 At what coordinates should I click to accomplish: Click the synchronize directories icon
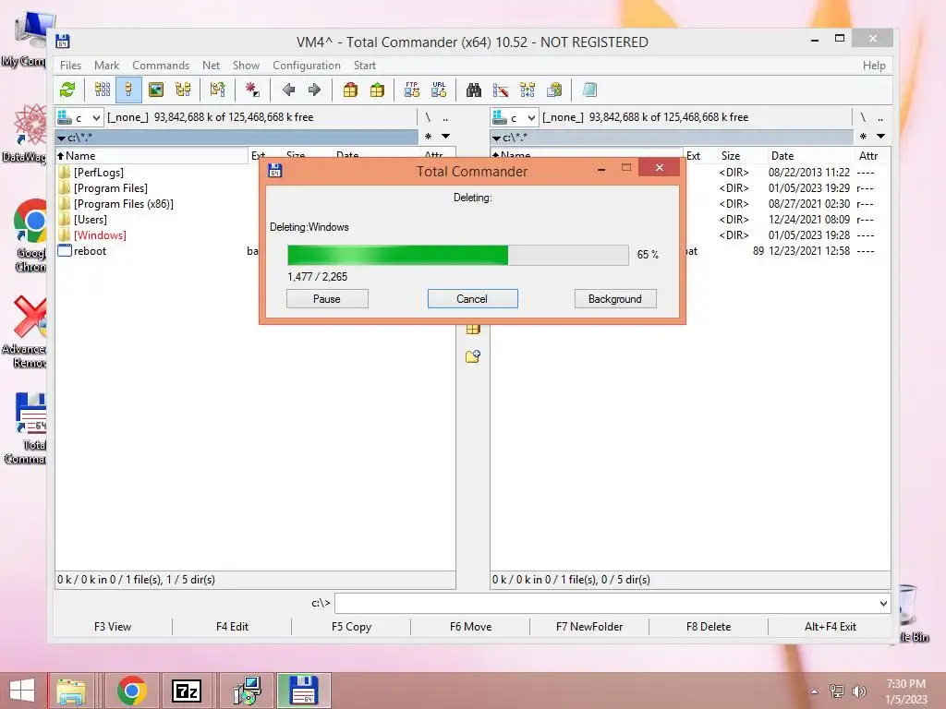pos(528,90)
